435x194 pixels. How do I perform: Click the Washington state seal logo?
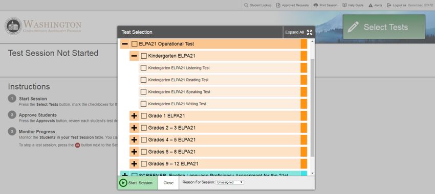[x=13, y=26]
